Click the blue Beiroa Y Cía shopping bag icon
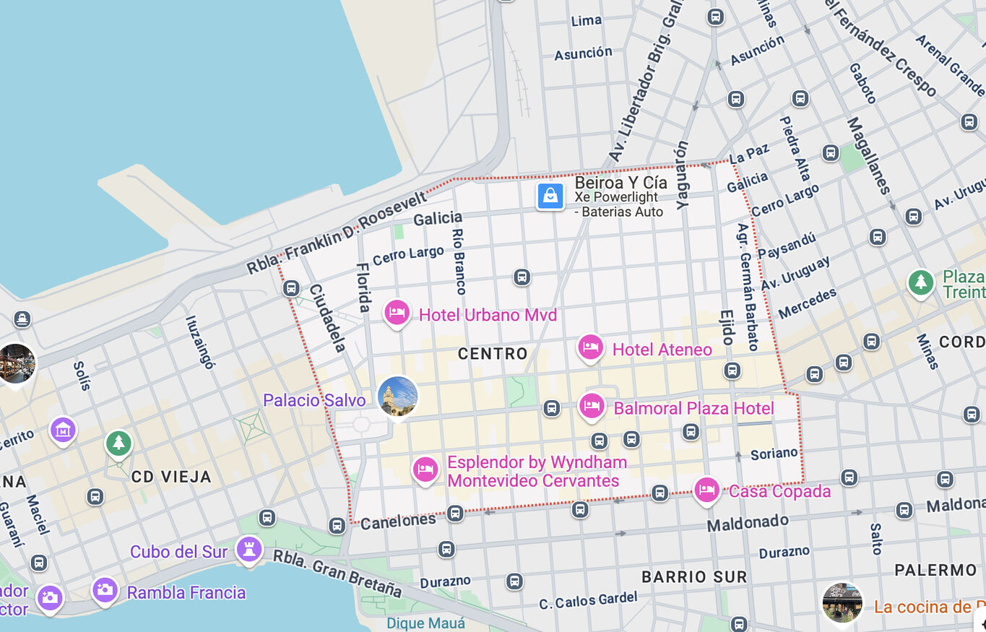986x632 pixels. coord(550,196)
